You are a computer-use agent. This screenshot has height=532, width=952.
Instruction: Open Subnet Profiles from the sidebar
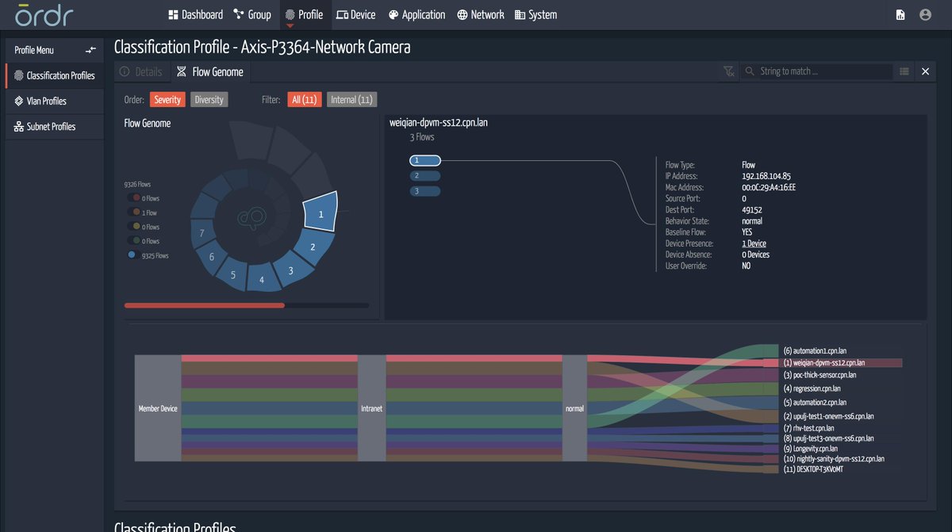coord(50,126)
